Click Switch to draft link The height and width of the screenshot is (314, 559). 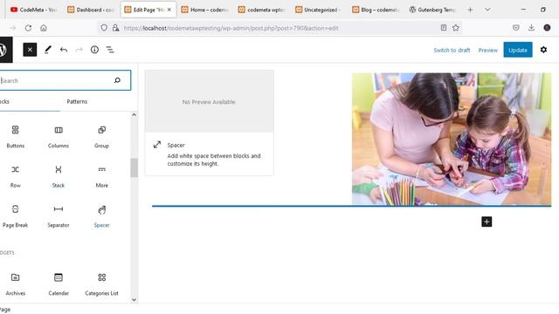coord(452,51)
